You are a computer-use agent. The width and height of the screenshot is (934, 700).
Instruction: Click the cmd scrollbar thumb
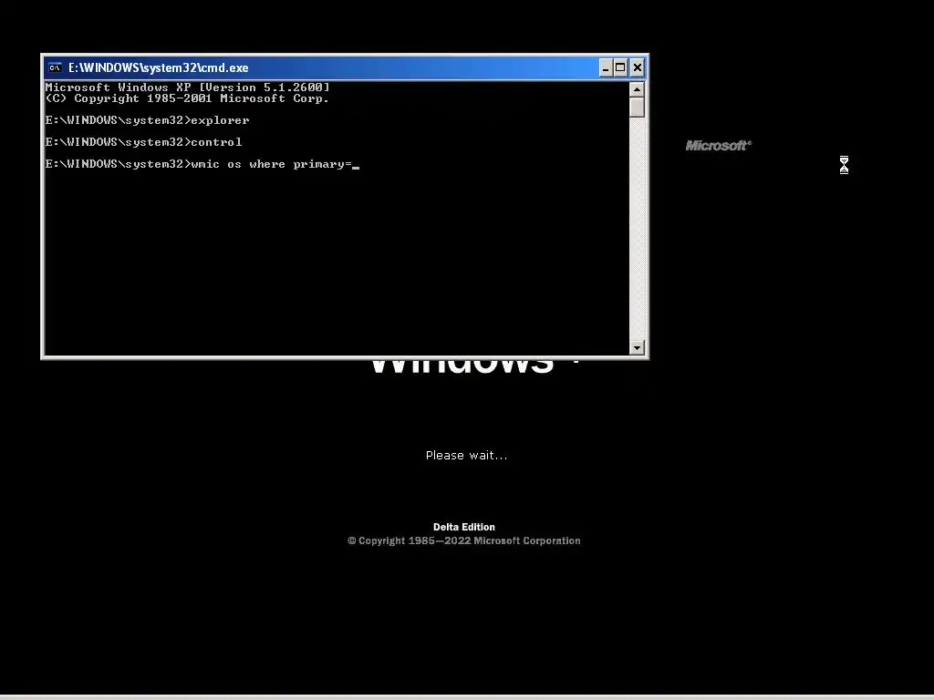tap(637, 108)
